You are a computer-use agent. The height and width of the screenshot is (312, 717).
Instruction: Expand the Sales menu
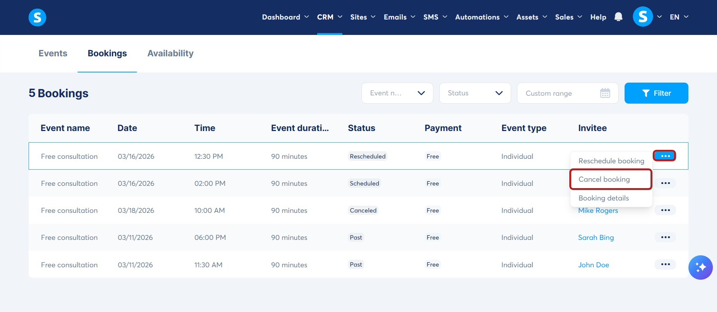click(x=569, y=17)
